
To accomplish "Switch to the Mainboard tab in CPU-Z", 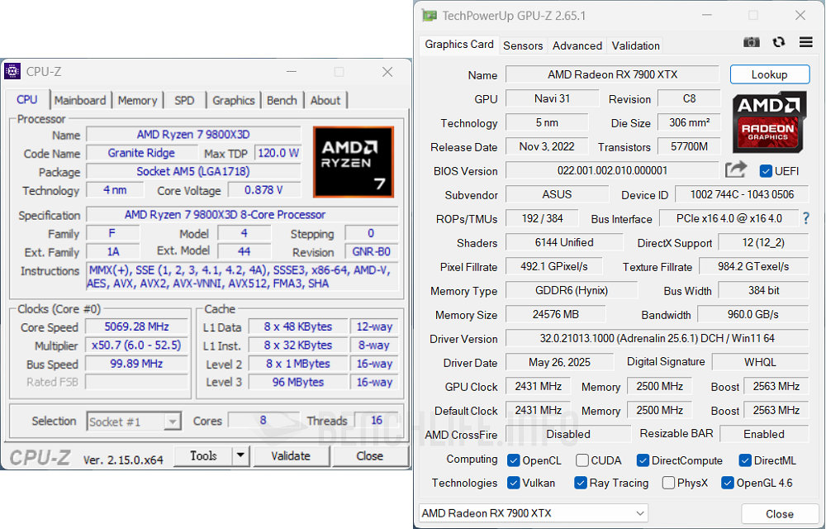I will [80, 100].
